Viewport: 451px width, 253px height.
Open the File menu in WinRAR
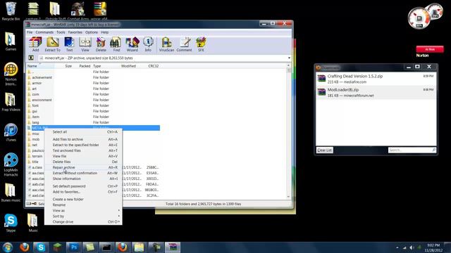tap(30, 32)
